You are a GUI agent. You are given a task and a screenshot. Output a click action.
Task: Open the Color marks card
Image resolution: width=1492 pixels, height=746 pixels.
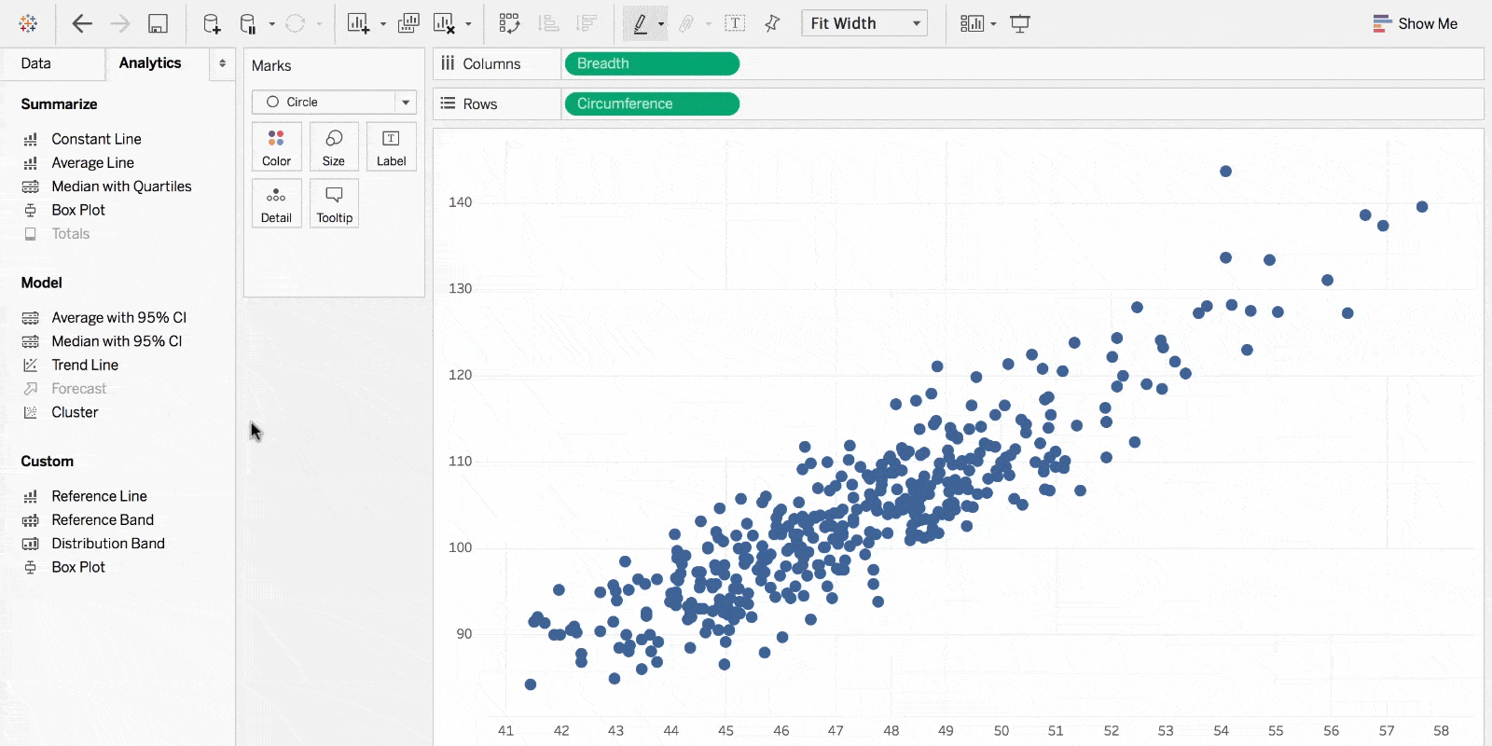coord(276,147)
